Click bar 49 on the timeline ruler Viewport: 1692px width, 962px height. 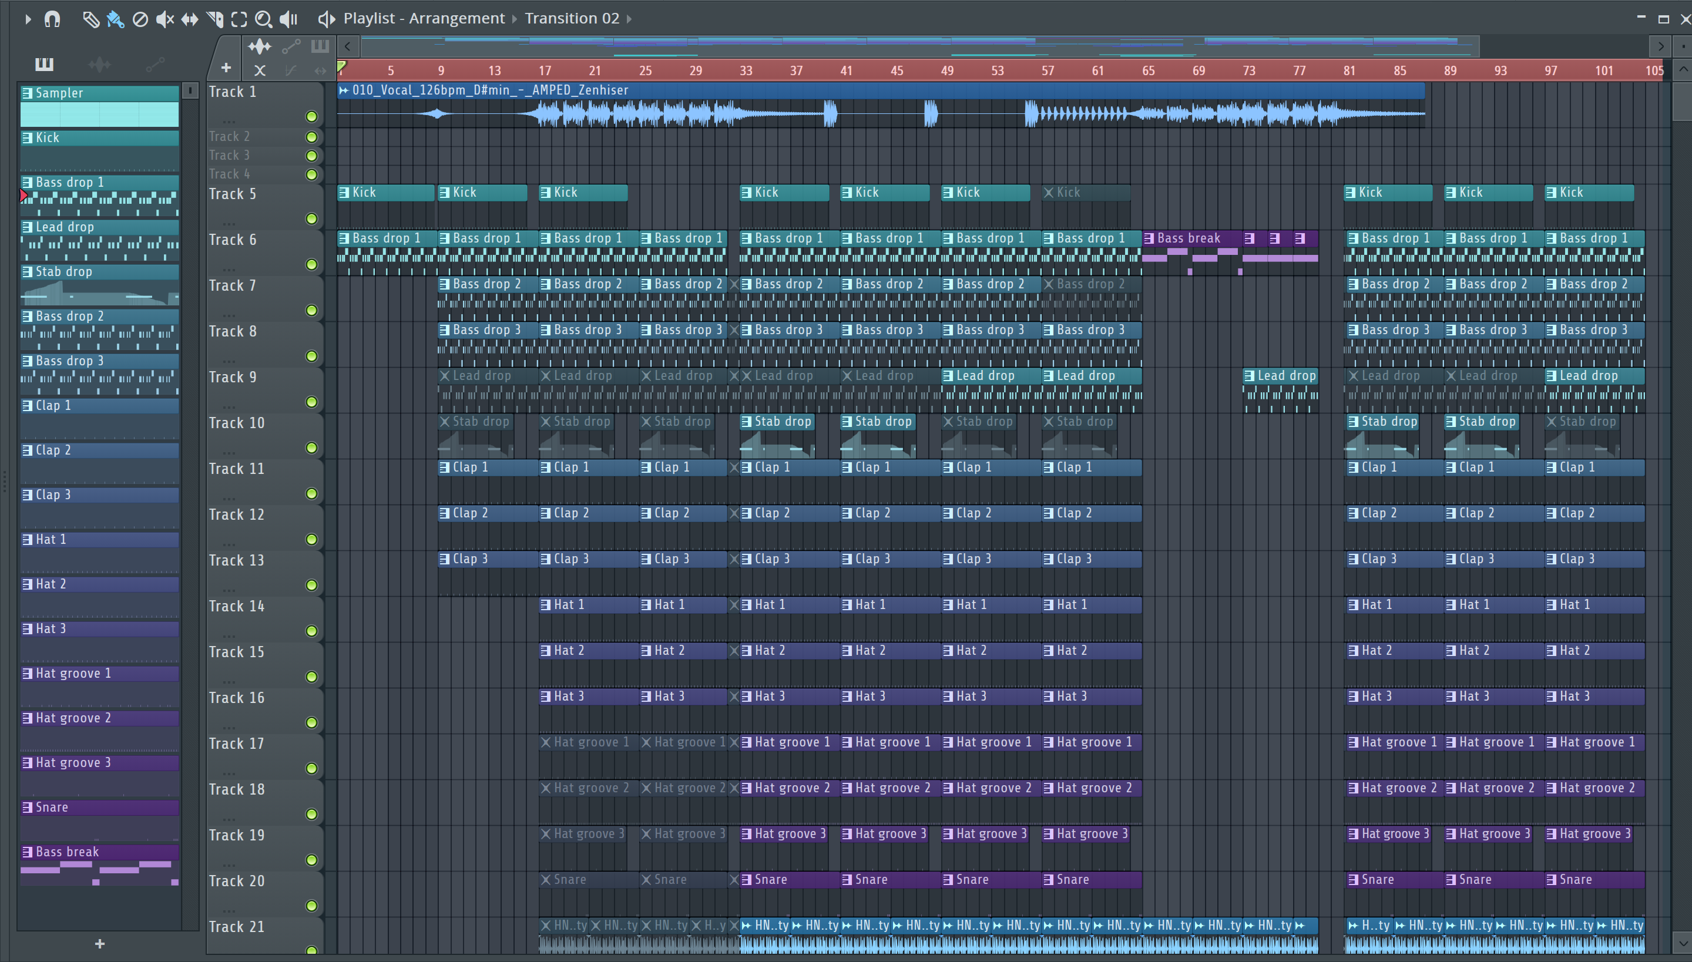point(947,70)
